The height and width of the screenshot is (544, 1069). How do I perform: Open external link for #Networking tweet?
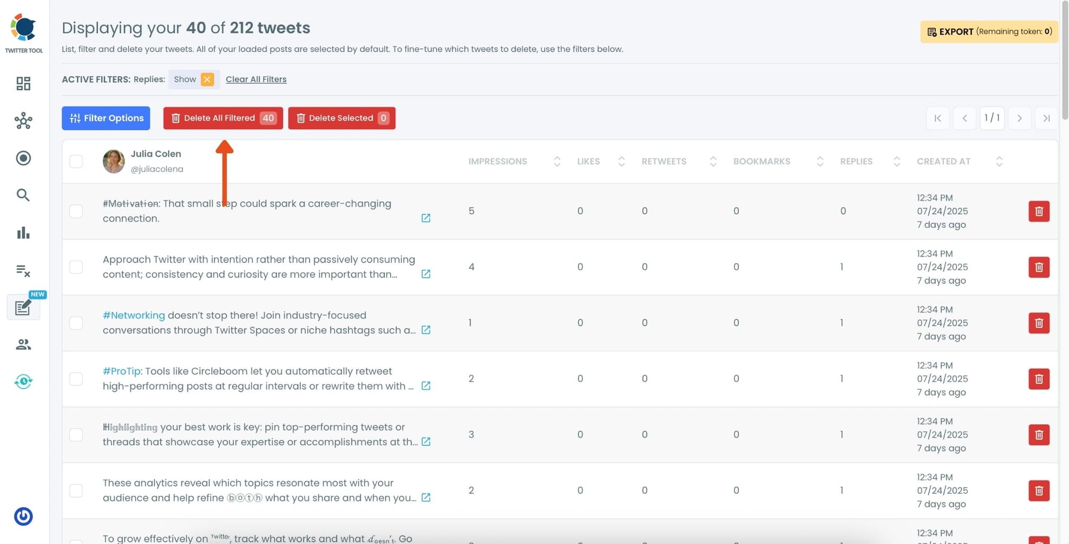tap(426, 330)
